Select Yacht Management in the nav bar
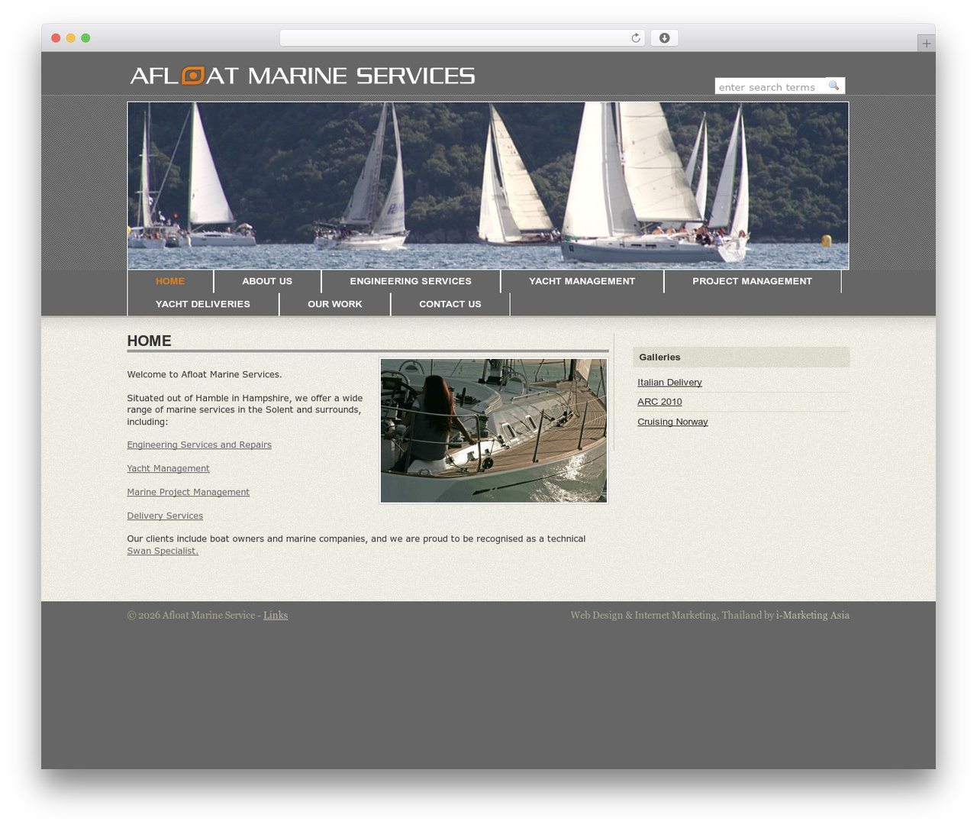Image resolution: width=977 pixels, height=828 pixels. [x=582, y=281]
